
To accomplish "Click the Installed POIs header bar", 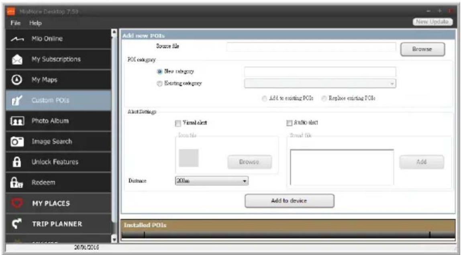I will click(x=288, y=225).
